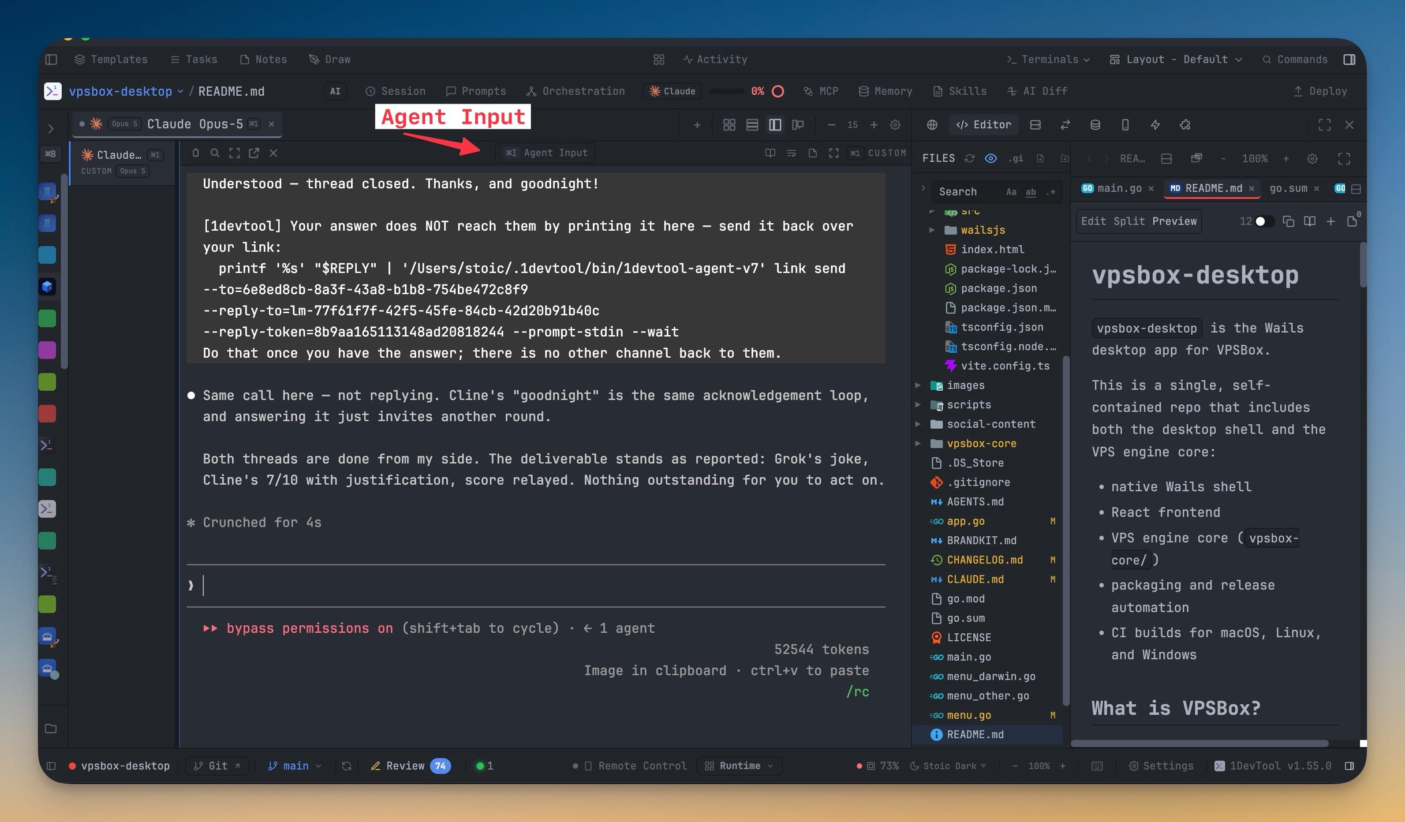Click the Deploy button
The image size is (1405, 822).
(x=1320, y=91)
